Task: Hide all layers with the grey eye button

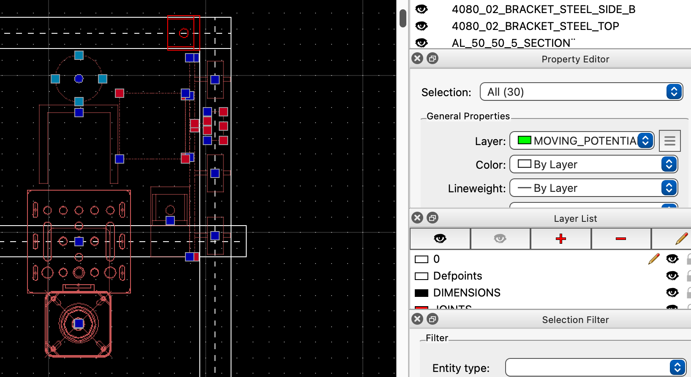Action: 500,239
